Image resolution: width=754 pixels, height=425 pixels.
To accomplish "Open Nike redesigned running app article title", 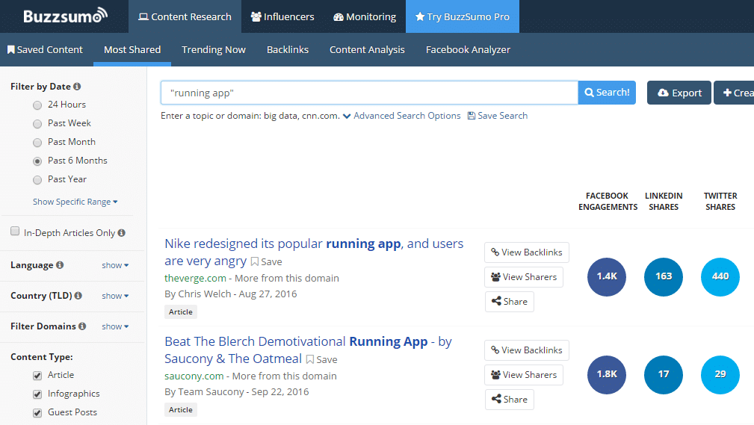I will click(x=314, y=252).
